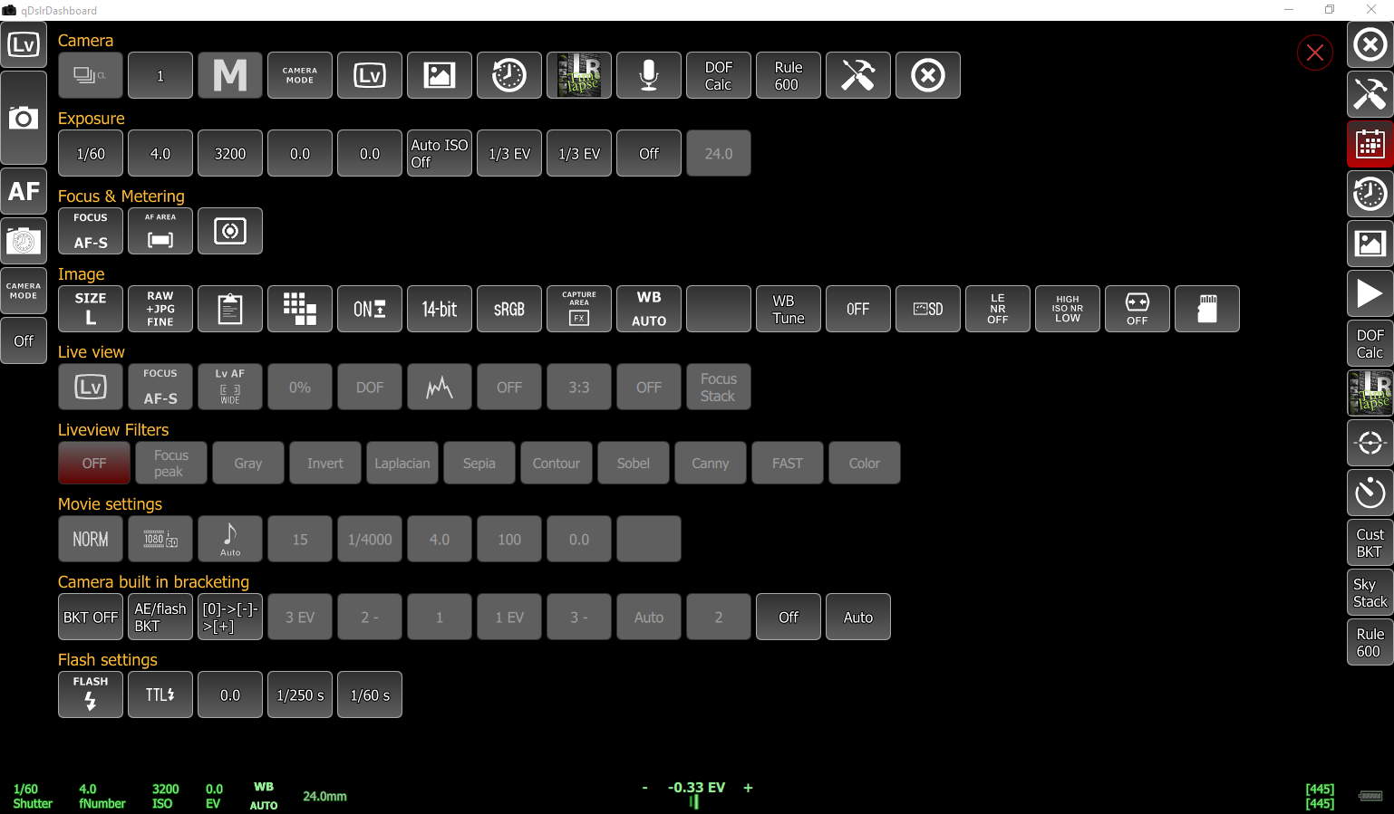The image size is (1394, 814).
Task: Open the Sky Stack button
Action: coord(1370,592)
